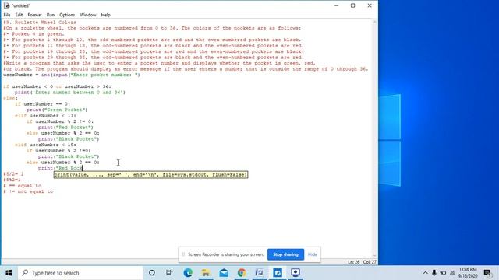499x280 pixels.
Task: Click the '#5/2= 1' comment line
Action: pyautogui.click(x=13, y=174)
